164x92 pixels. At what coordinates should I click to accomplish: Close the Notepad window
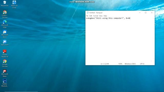coord(152,13)
